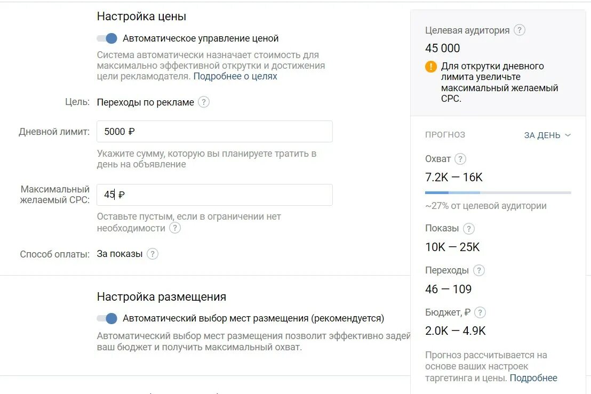Image resolution: width=591 pixels, height=394 pixels.
Task: Follow the Подробнее link under forecast
Action: pos(533,378)
